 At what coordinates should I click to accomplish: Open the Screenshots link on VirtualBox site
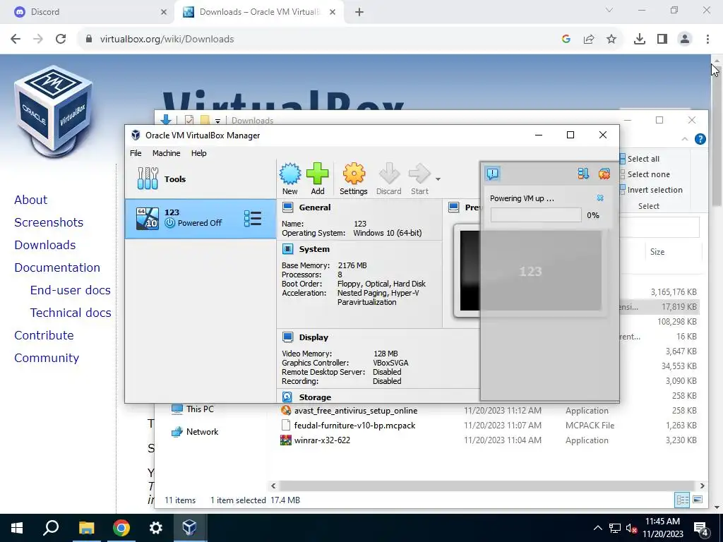click(49, 222)
